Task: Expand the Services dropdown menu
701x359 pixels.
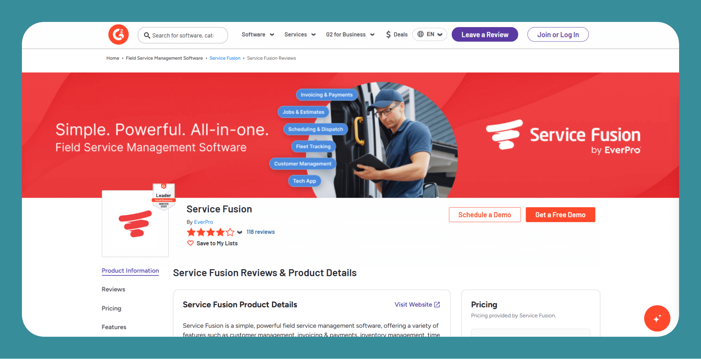Action: pyautogui.click(x=300, y=35)
